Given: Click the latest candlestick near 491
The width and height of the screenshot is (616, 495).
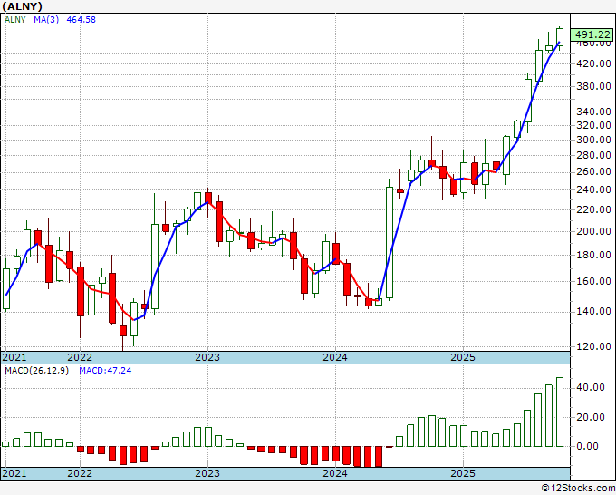Looking at the screenshot, I should [x=560, y=37].
